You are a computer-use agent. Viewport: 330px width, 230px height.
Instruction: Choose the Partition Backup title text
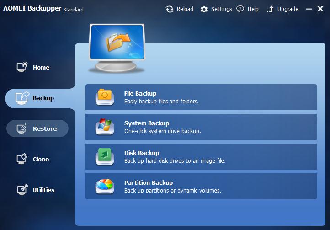click(x=149, y=182)
